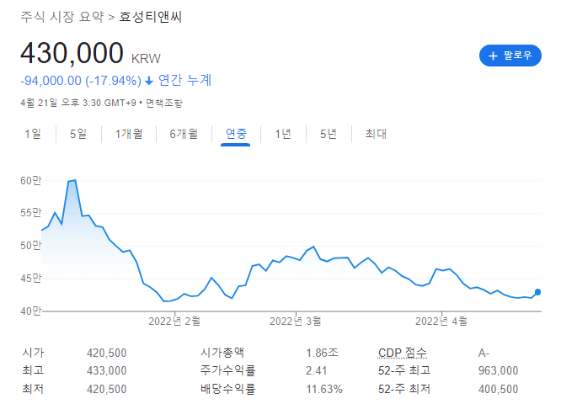Click the -94,000.00 (-17.94%) change value
The image size is (561, 404).
pyautogui.click(x=81, y=81)
